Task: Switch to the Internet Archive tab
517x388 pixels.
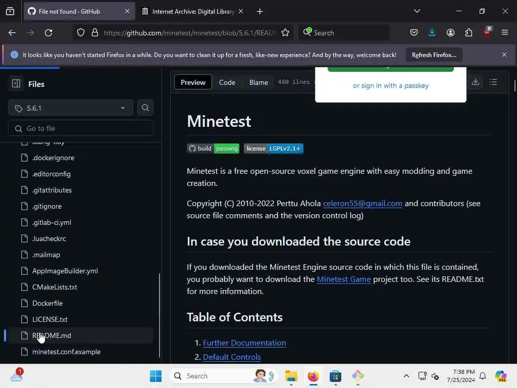Action: coord(193,12)
